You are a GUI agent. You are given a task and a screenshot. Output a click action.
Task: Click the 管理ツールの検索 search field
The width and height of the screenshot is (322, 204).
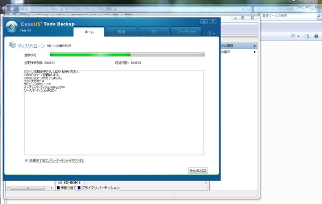(x=289, y=16)
